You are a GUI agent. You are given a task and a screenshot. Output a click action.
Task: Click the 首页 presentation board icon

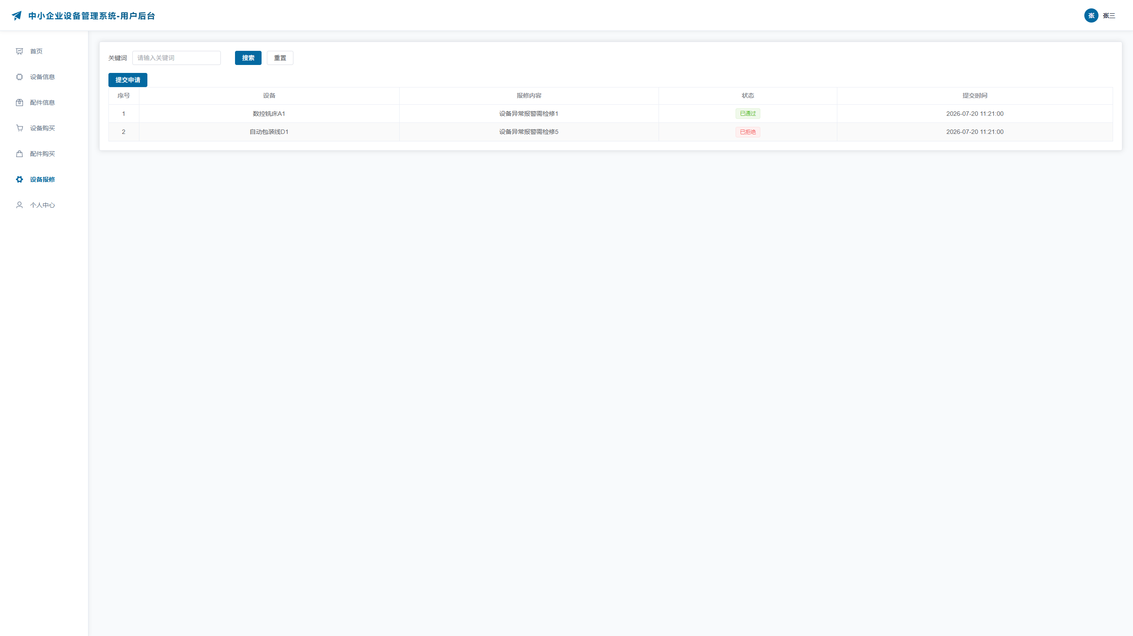pos(19,51)
